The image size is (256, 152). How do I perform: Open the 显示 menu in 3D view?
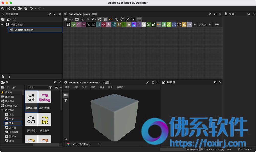110,87
